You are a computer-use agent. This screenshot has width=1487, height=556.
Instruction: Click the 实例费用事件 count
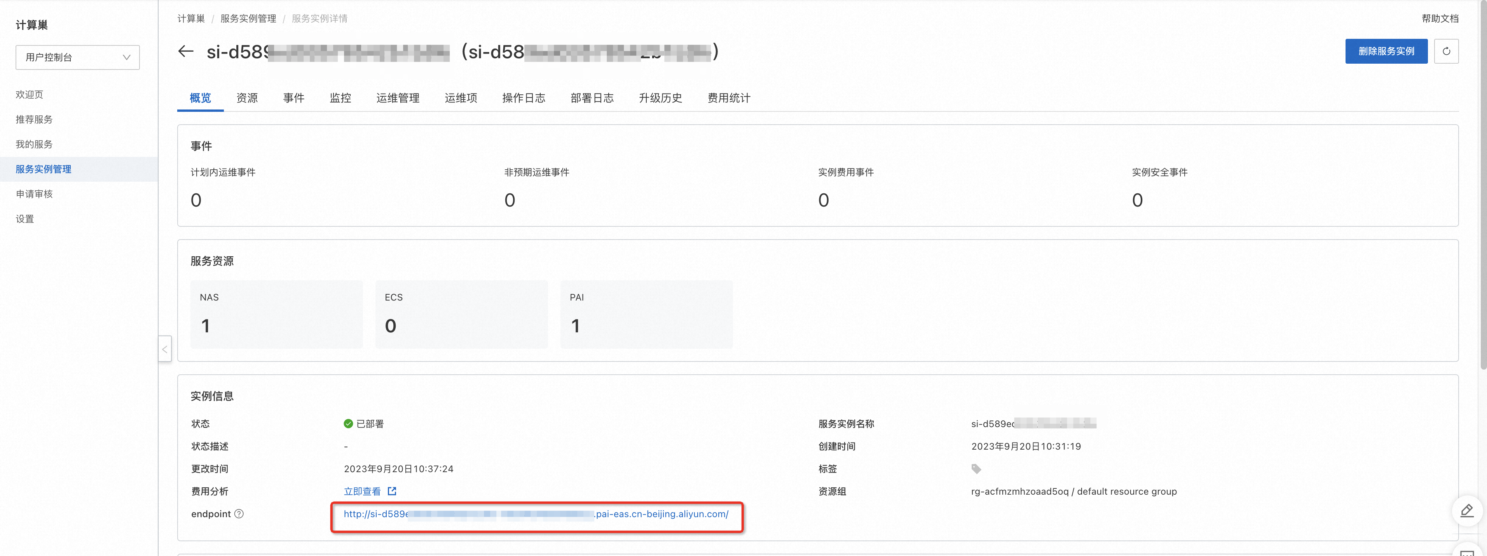(824, 200)
